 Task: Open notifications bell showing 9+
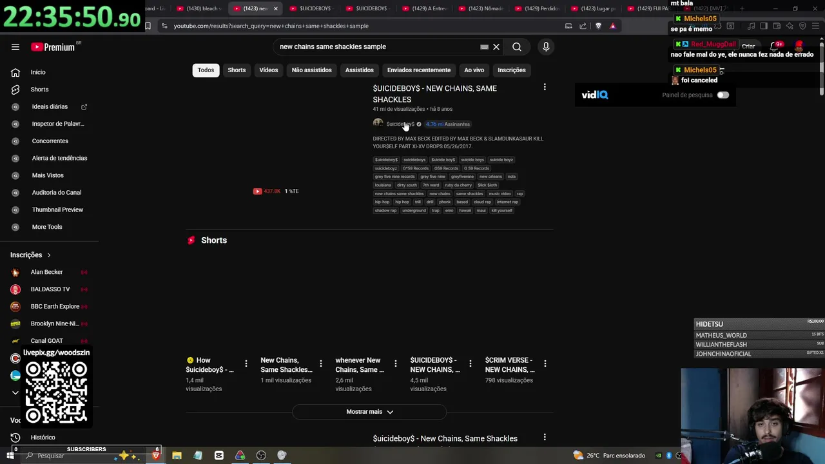tap(775, 46)
